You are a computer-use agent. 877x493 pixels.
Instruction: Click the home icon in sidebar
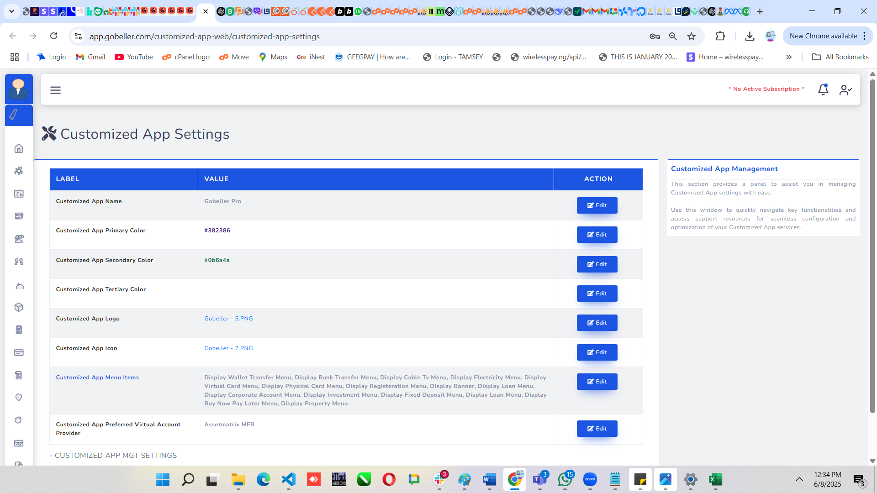19,148
